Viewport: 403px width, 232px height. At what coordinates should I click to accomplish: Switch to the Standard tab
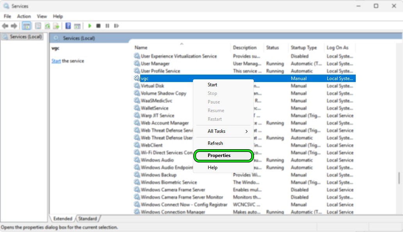coord(87,219)
